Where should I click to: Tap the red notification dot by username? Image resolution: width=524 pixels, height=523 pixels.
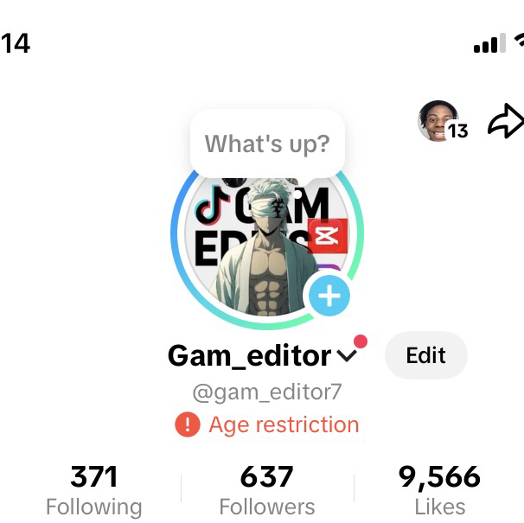pyautogui.click(x=361, y=341)
